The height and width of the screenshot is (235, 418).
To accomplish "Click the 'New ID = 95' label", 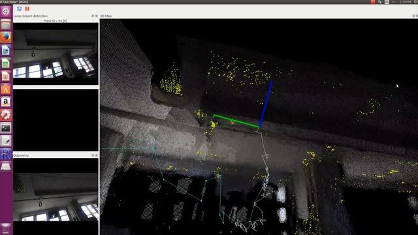I will (56, 20).
